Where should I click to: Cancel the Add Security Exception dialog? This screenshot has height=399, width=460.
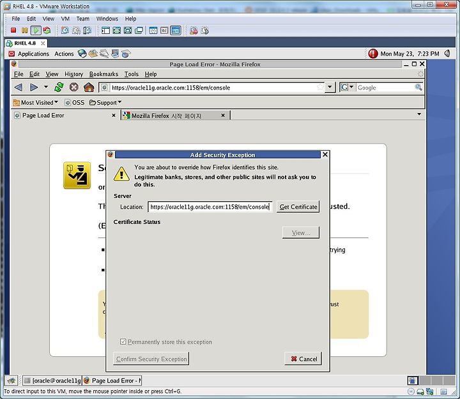pyautogui.click(x=303, y=359)
